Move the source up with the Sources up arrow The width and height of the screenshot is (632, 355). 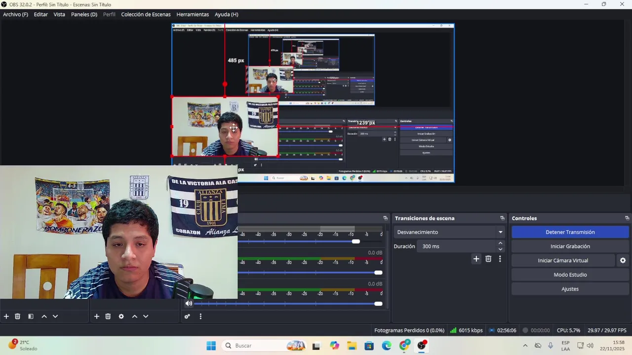134,317
